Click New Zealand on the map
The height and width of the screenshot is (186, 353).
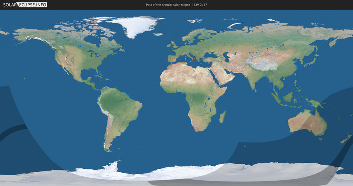[346, 139]
